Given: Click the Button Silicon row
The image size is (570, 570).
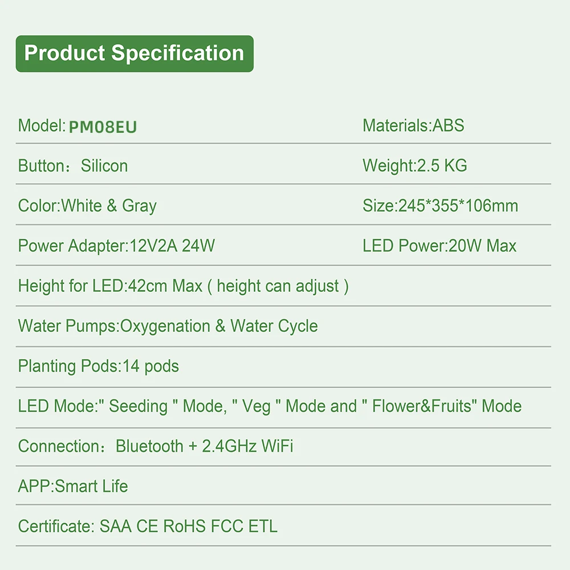Looking at the screenshot, I should [73, 166].
